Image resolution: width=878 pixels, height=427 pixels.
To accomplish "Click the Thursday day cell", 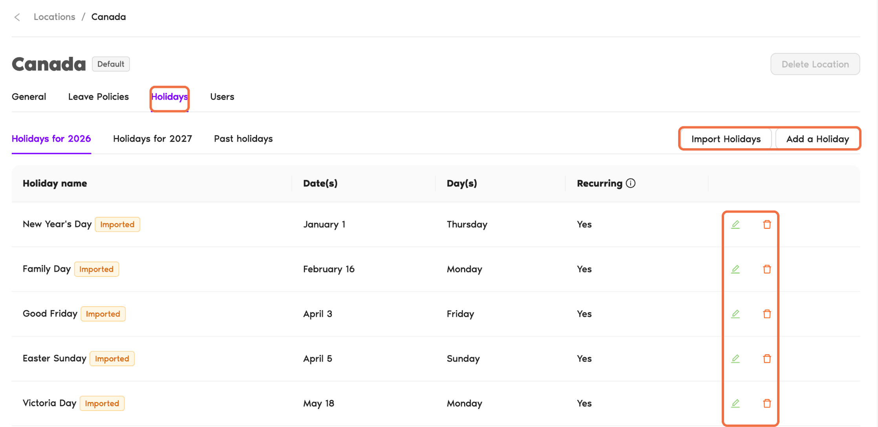I will tap(467, 224).
